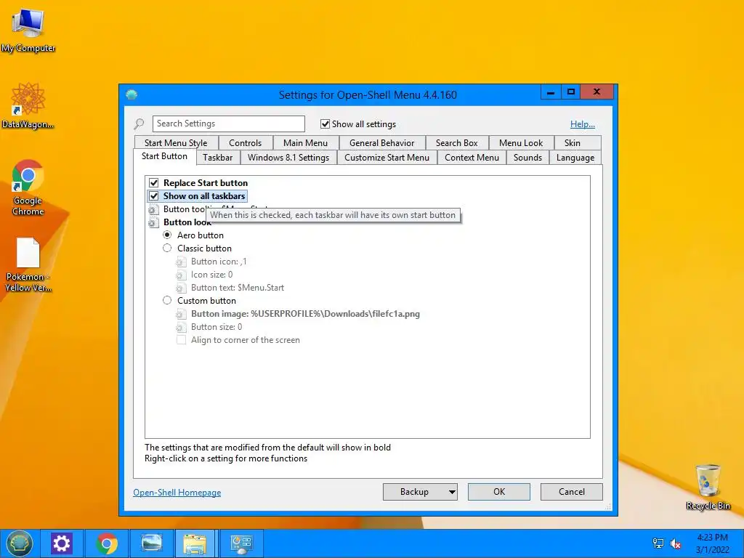Switch to the Context Menu tab
The height and width of the screenshot is (558, 744).
472,158
